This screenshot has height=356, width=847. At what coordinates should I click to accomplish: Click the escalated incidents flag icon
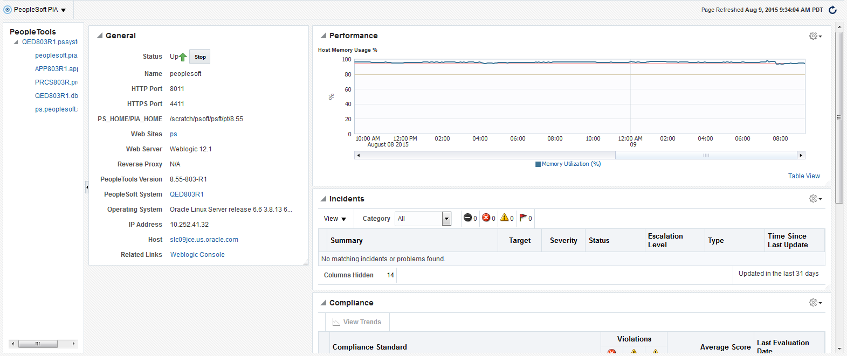[x=523, y=218]
